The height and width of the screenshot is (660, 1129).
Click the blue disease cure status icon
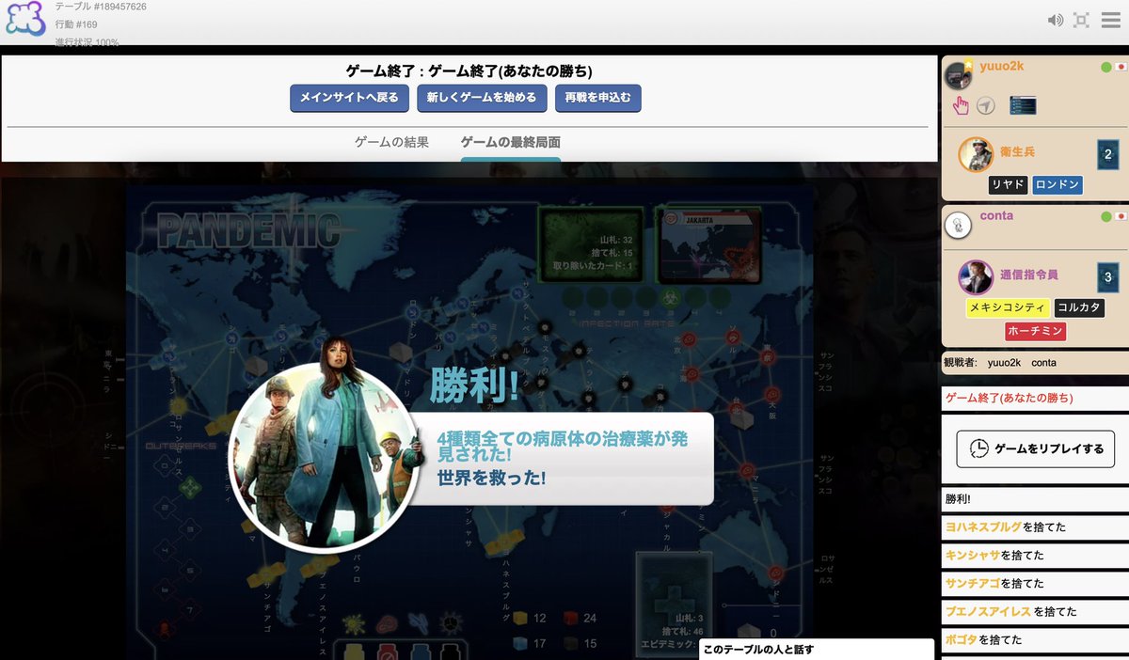coord(419,623)
